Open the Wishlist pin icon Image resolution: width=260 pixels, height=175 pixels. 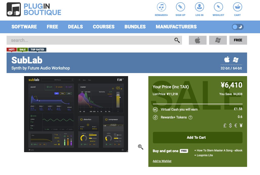[218, 7]
